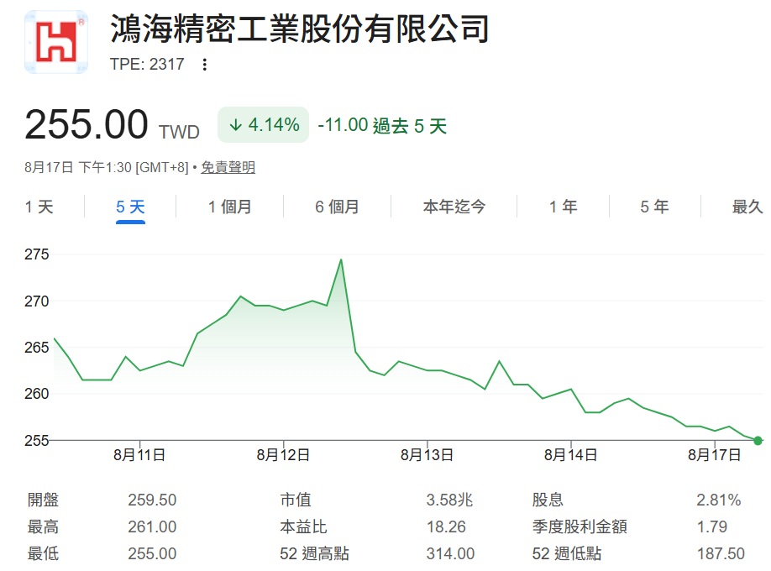Click the 本益比 label
Image resolution: width=771 pixels, height=571 pixels.
point(303,526)
